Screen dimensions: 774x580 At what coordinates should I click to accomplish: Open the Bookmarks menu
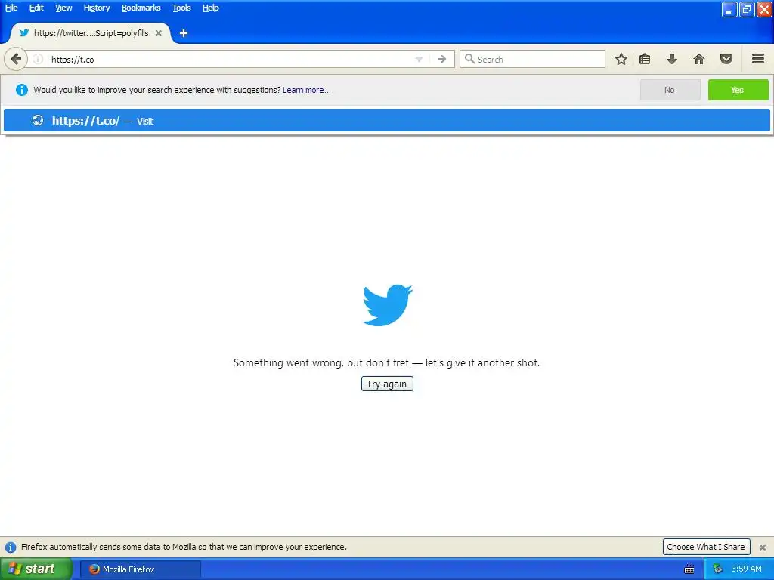tap(141, 8)
